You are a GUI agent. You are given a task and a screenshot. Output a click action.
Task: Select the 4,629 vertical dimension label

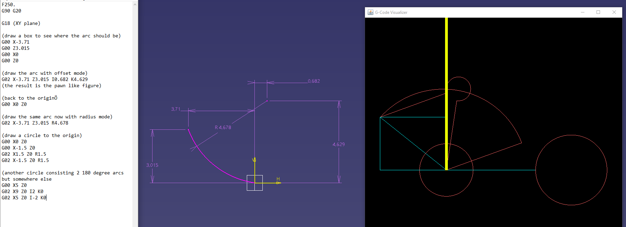coord(339,144)
